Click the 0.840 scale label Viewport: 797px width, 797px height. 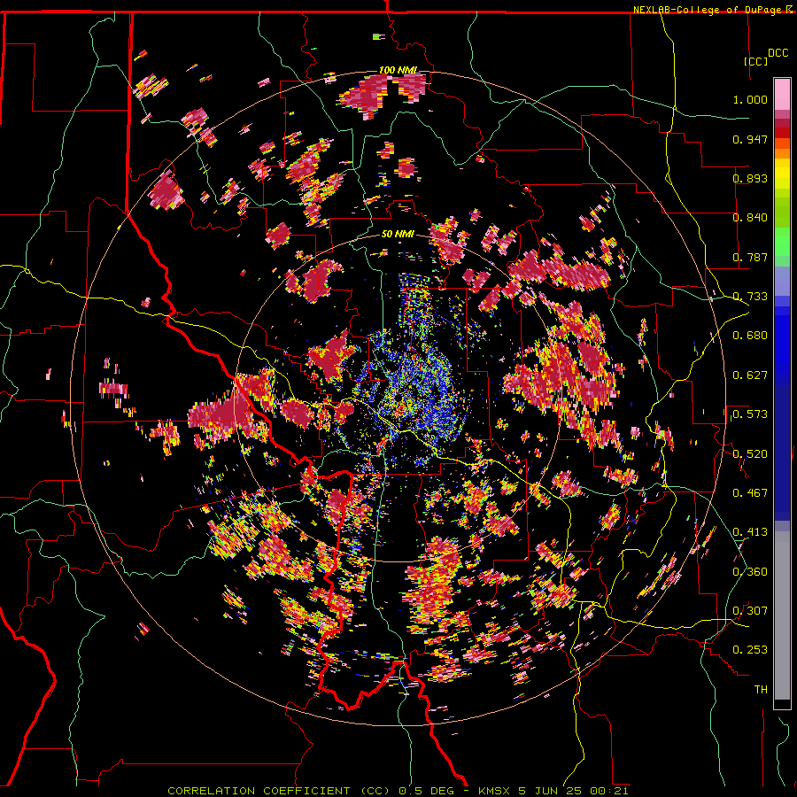coord(750,218)
